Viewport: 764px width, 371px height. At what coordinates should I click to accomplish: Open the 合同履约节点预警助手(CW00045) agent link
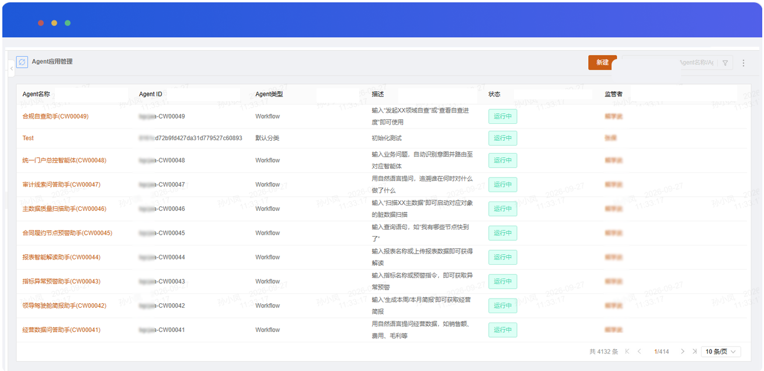(x=67, y=233)
